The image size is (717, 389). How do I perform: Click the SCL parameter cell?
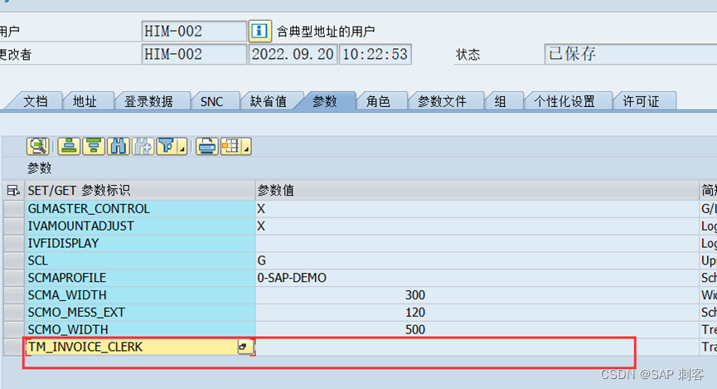pyautogui.click(x=140, y=261)
